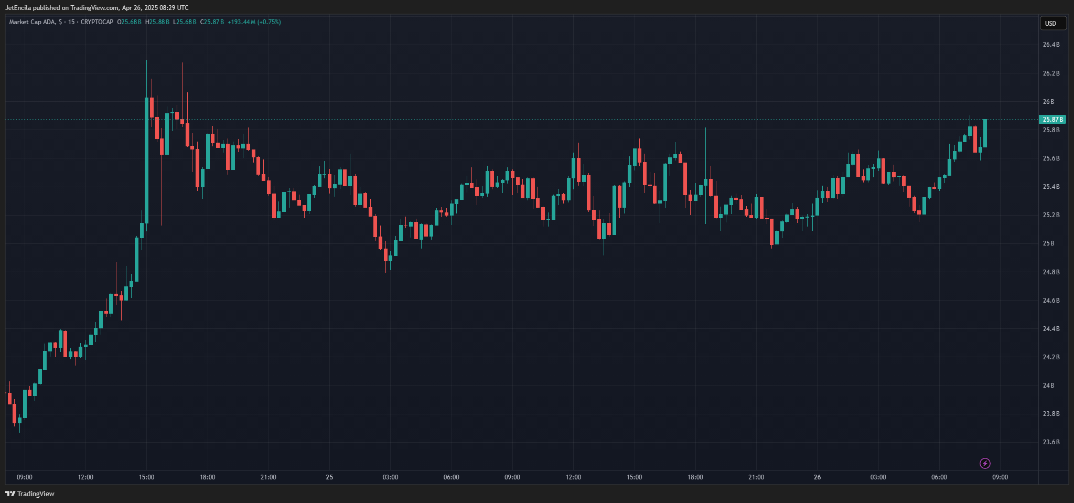Viewport: 1074px width, 503px height.
Task: Click the 25B label on price axis
Action: pos(1048,243)
